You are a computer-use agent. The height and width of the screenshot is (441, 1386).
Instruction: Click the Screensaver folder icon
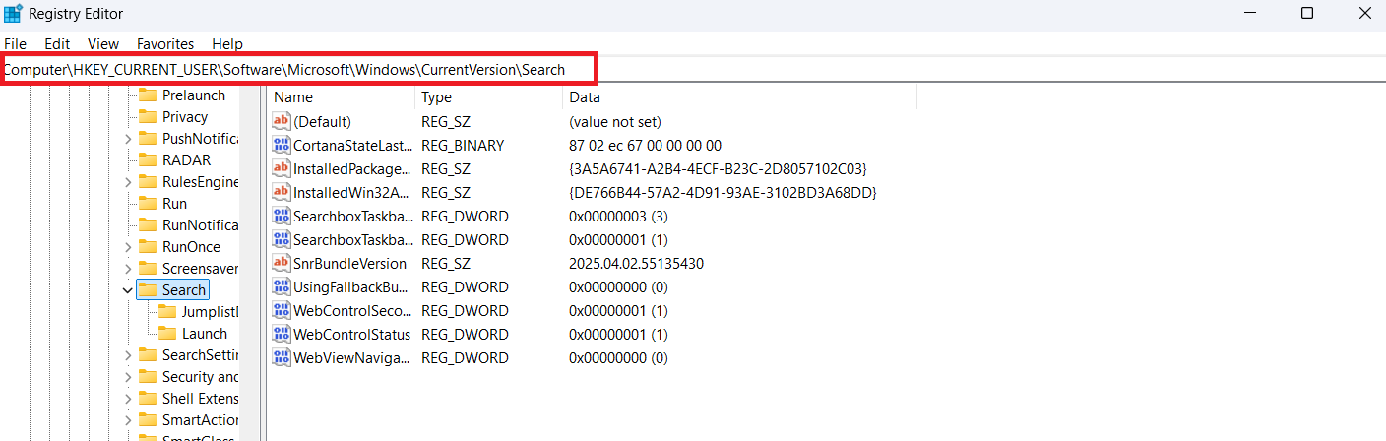148,268
